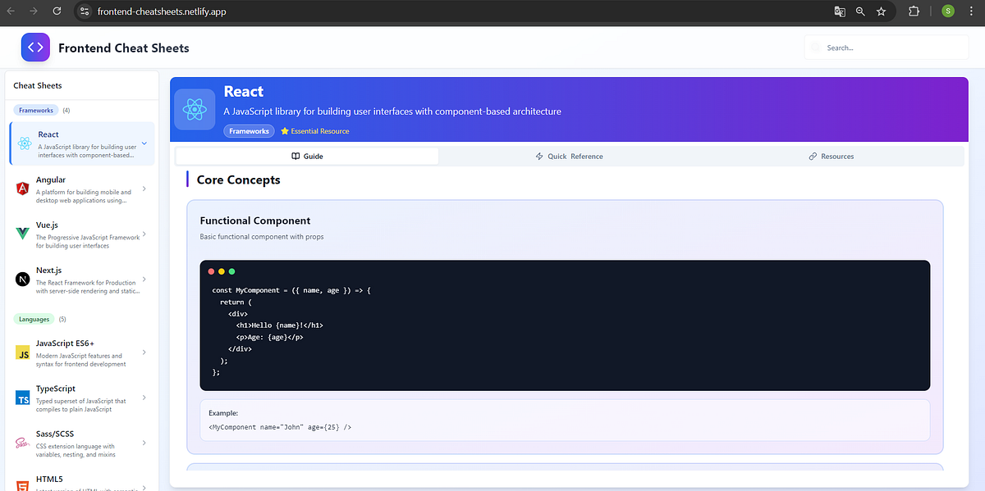This screenshot has height=491, width=985.
Task: Expand the JavaScript ES6+ entry
Action: pyautogui.click(x=144, y=352)
